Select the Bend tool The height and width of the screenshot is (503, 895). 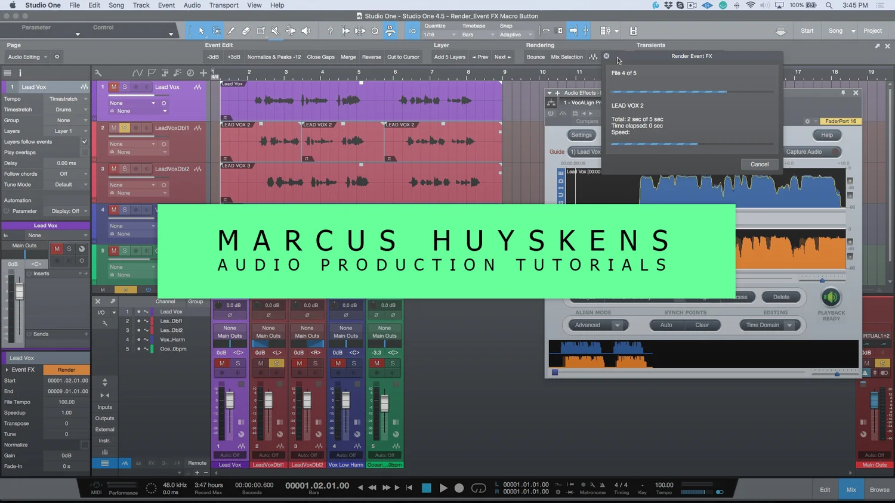[x=291, y=30]
